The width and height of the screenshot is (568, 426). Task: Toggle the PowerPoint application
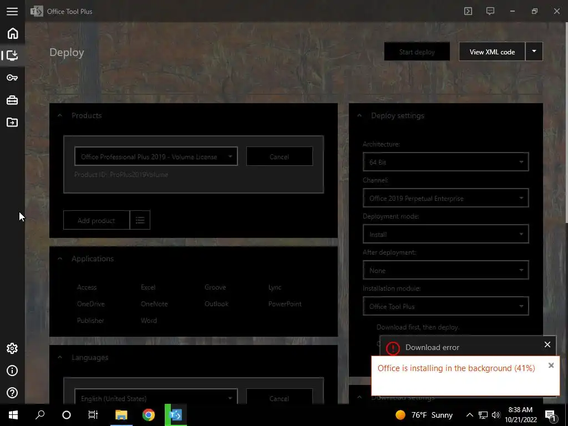click(285, 304)
